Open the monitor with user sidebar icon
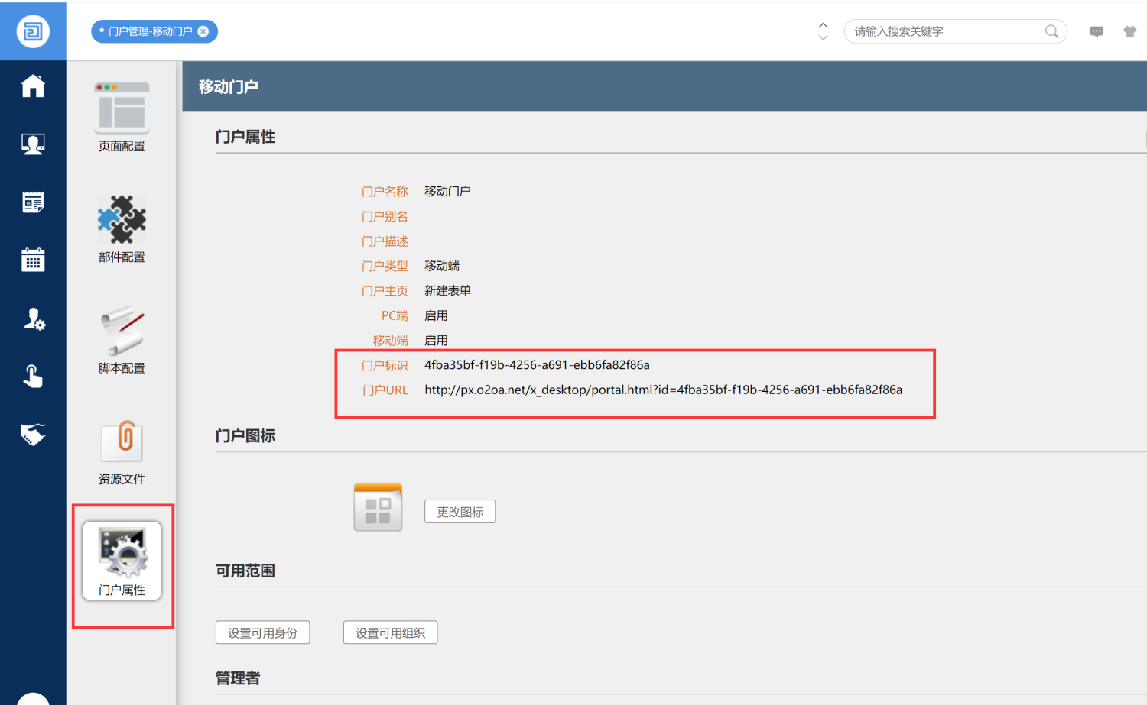The width and height of the screenshot is (1147, 705). click(33, 144)
